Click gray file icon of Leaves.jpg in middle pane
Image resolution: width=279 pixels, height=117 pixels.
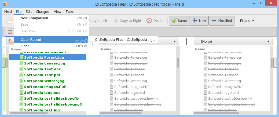coord(111,63)
